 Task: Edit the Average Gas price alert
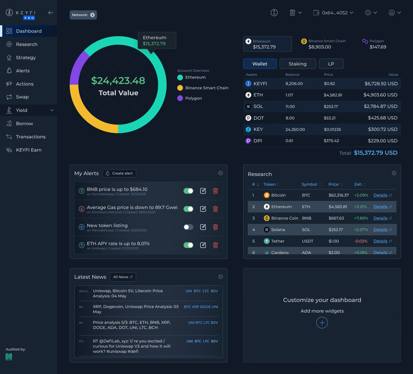[203, 209]
